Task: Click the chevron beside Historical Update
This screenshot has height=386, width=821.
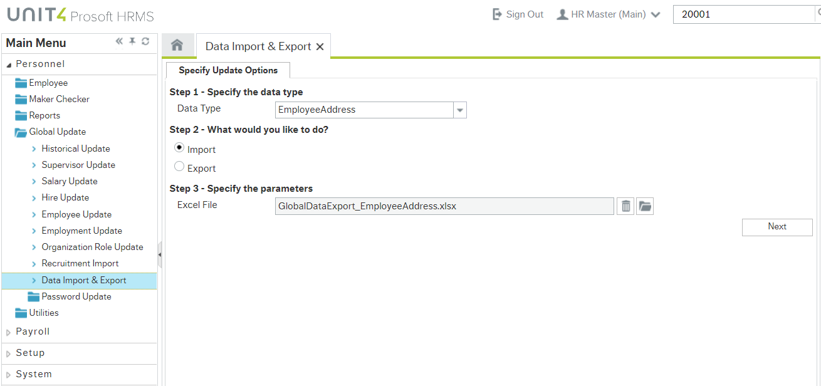Action: (34, 149)
